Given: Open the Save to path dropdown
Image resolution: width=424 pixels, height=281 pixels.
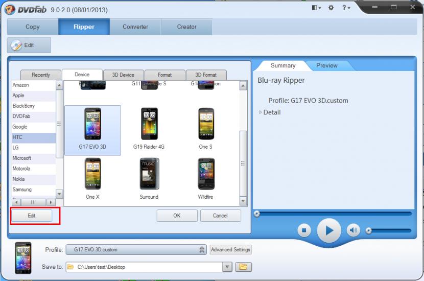Looking at the screenshot, I should click(227, 267).
